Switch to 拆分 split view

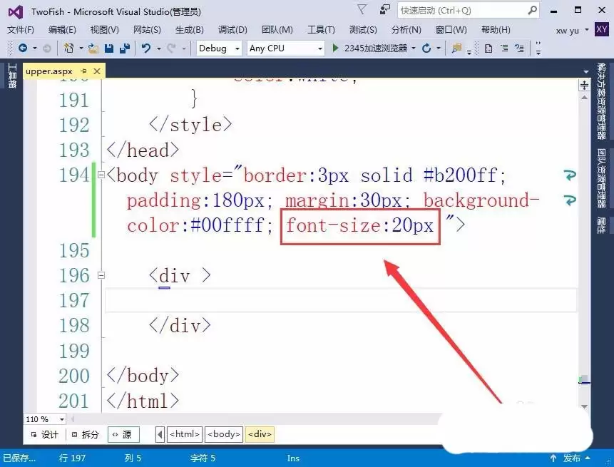[x=84, y=434]
